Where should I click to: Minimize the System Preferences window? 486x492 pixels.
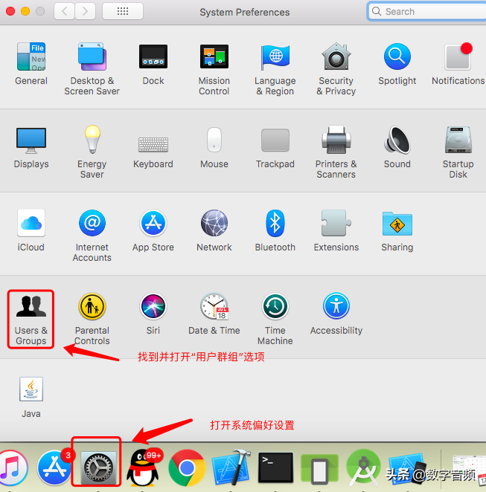click(x=25, y=12)
